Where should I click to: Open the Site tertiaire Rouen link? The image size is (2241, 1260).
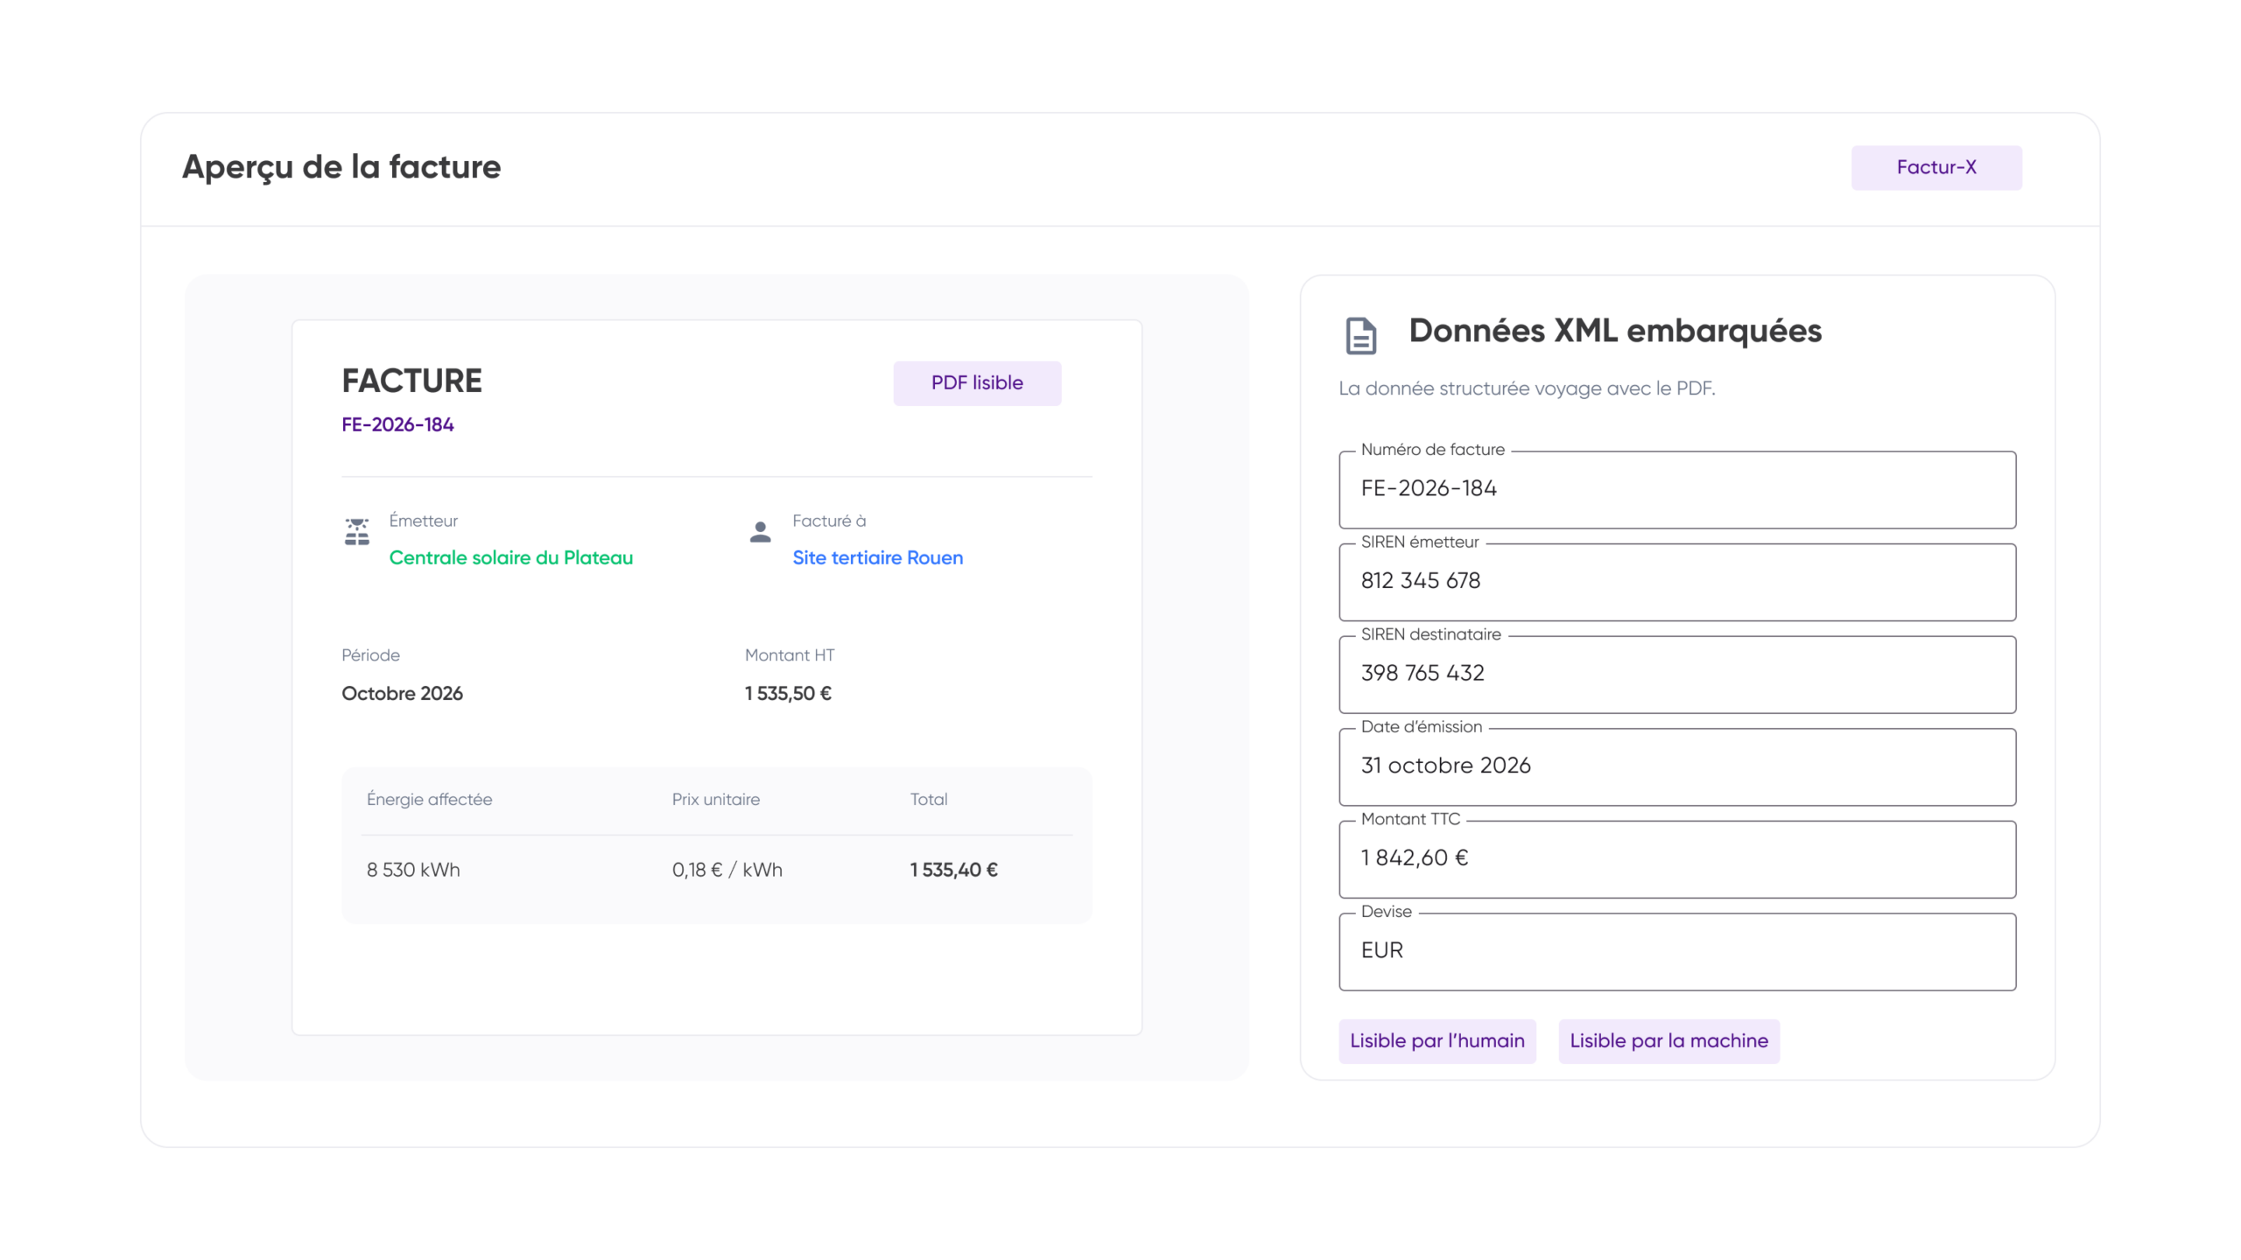coord(877,557)
